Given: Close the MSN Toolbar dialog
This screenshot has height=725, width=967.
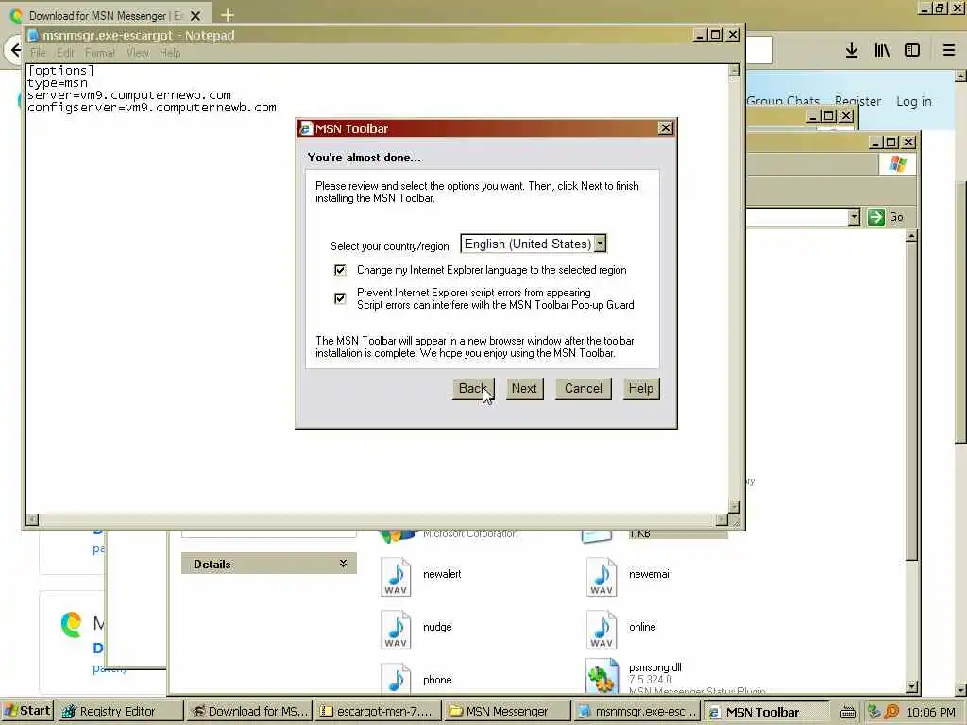Looking at the screenshot, I should point(665,128).
